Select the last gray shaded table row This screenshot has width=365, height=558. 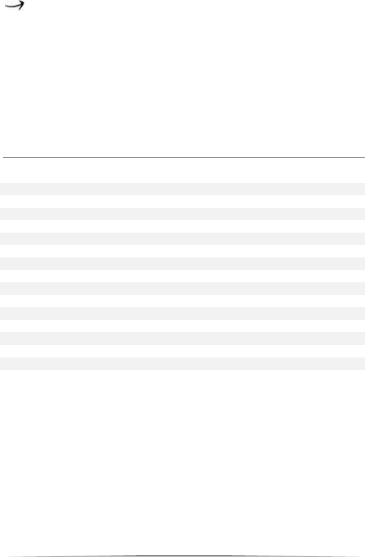pyautogui.click(x=182, y=363)
